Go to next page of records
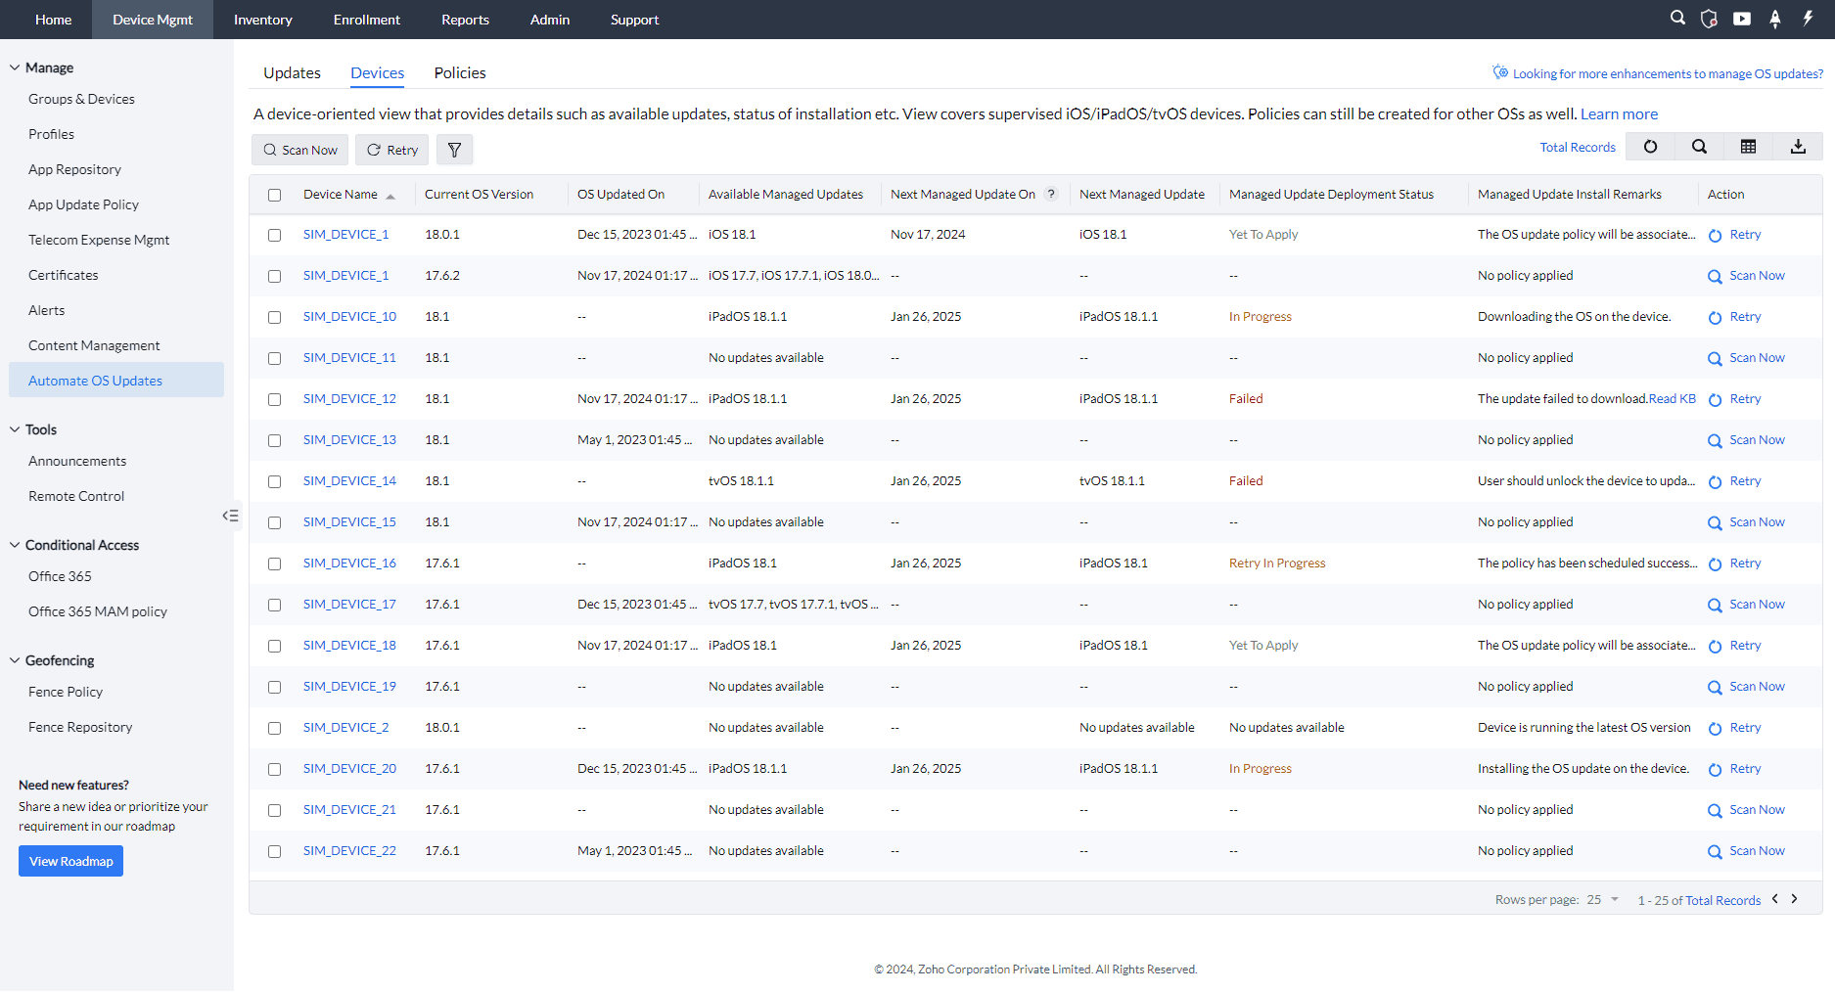1835x992 pixels. pos(1795,899)
